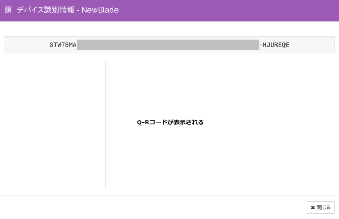Screen dimensions: 339x219
Task: Click the QR code placeholder box
Action: tap(169, 125)
